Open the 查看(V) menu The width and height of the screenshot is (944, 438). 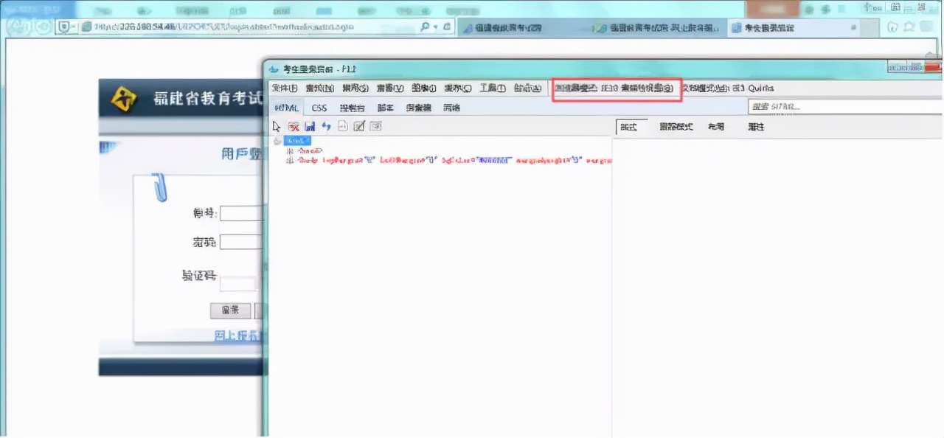coord(390,88)
